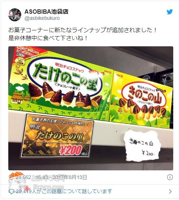Click the 2chcn.com watermark text

pos(48,187)
